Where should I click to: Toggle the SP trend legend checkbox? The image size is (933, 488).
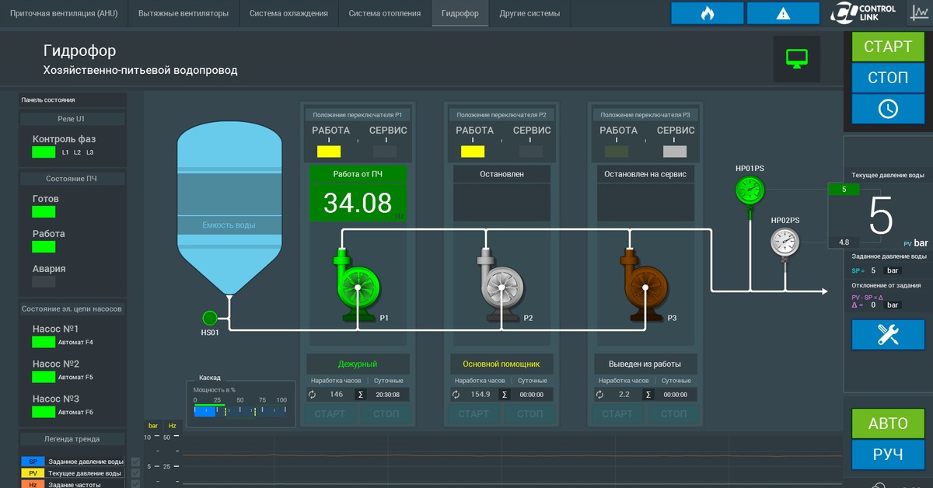[x=136, y=462]
